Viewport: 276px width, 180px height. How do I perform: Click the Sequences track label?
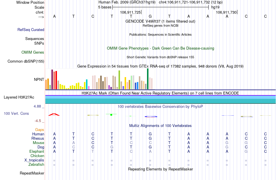click(35, 39)
